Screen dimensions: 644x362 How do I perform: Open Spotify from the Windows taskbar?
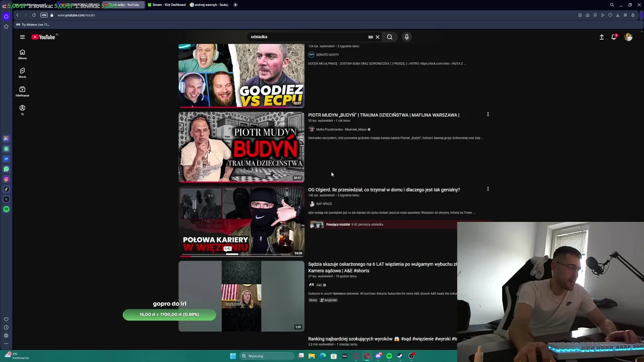pos(389,356)
